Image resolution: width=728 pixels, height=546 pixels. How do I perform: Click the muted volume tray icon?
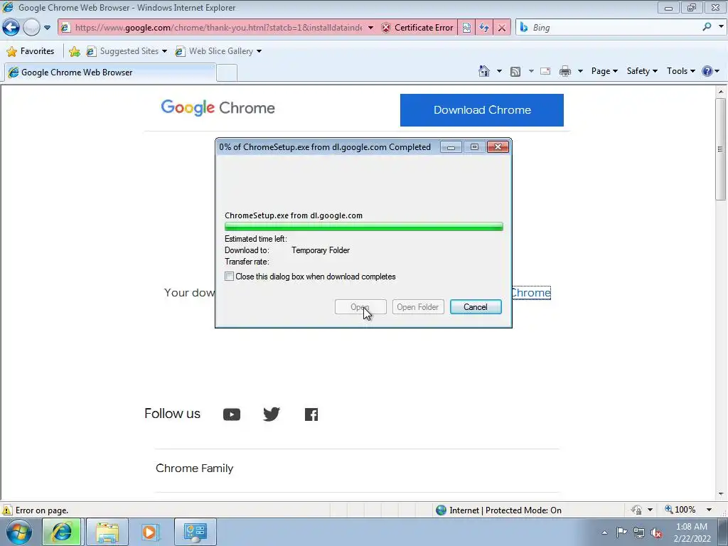tap(656, 533)
